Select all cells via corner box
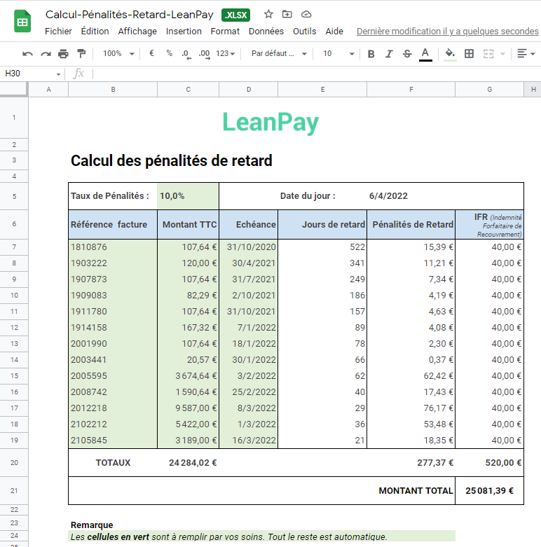This screenshot has height=547, width=541. pos(13,89)
